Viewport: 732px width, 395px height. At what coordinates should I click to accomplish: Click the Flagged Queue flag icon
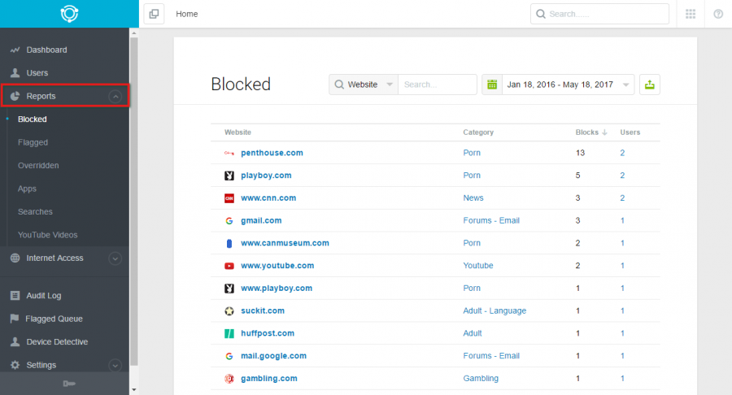click(15, 319)
